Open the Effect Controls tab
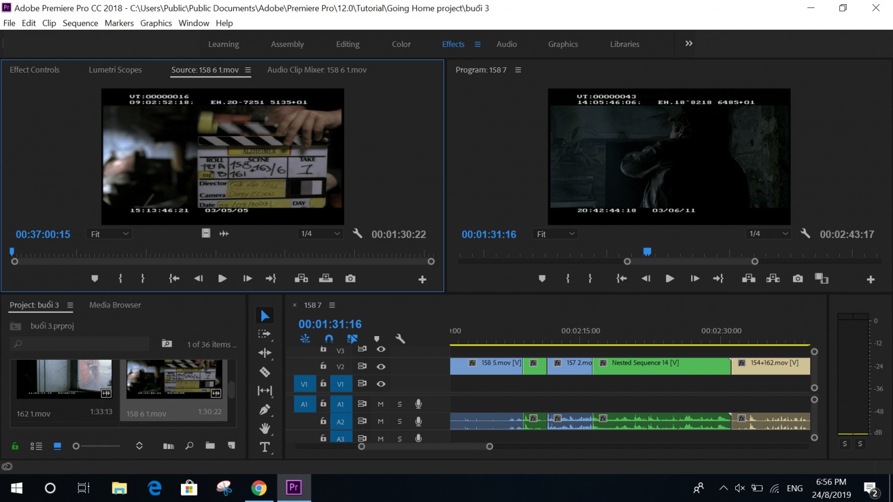Screen dimensions: 893x502 (x=35, y=70)
